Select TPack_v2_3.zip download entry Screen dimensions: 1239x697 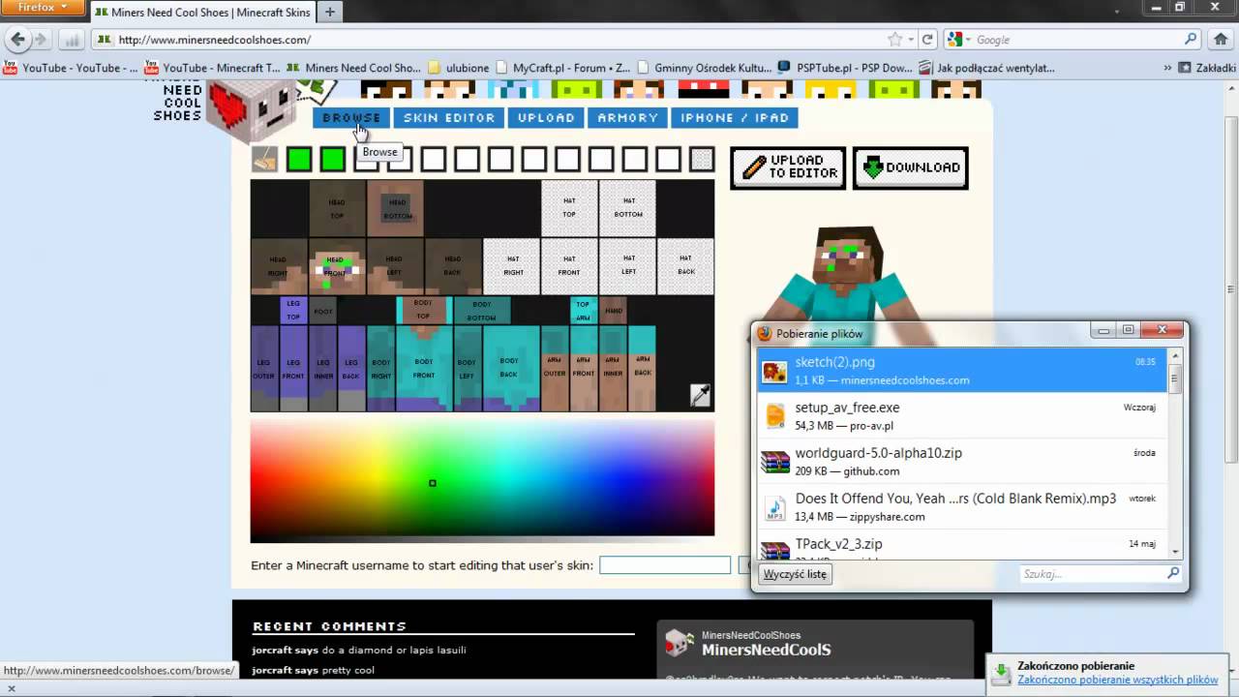tap(964, 545)
